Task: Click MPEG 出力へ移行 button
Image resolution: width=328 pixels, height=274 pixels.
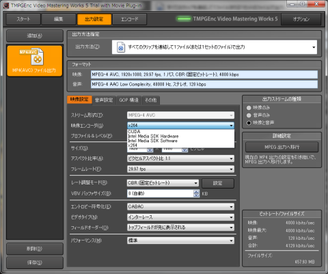Action: pos(282,147)
